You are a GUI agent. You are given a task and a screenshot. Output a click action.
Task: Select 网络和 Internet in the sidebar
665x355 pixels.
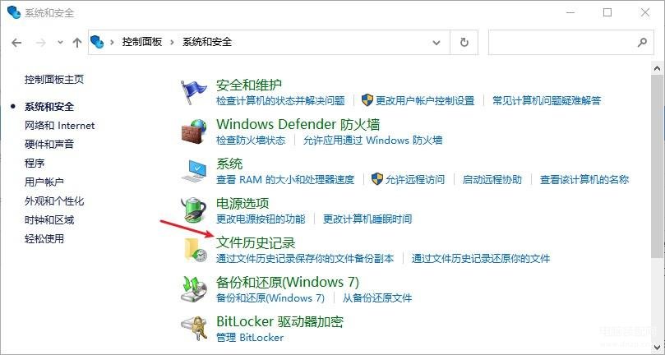(x=60, y=126)
